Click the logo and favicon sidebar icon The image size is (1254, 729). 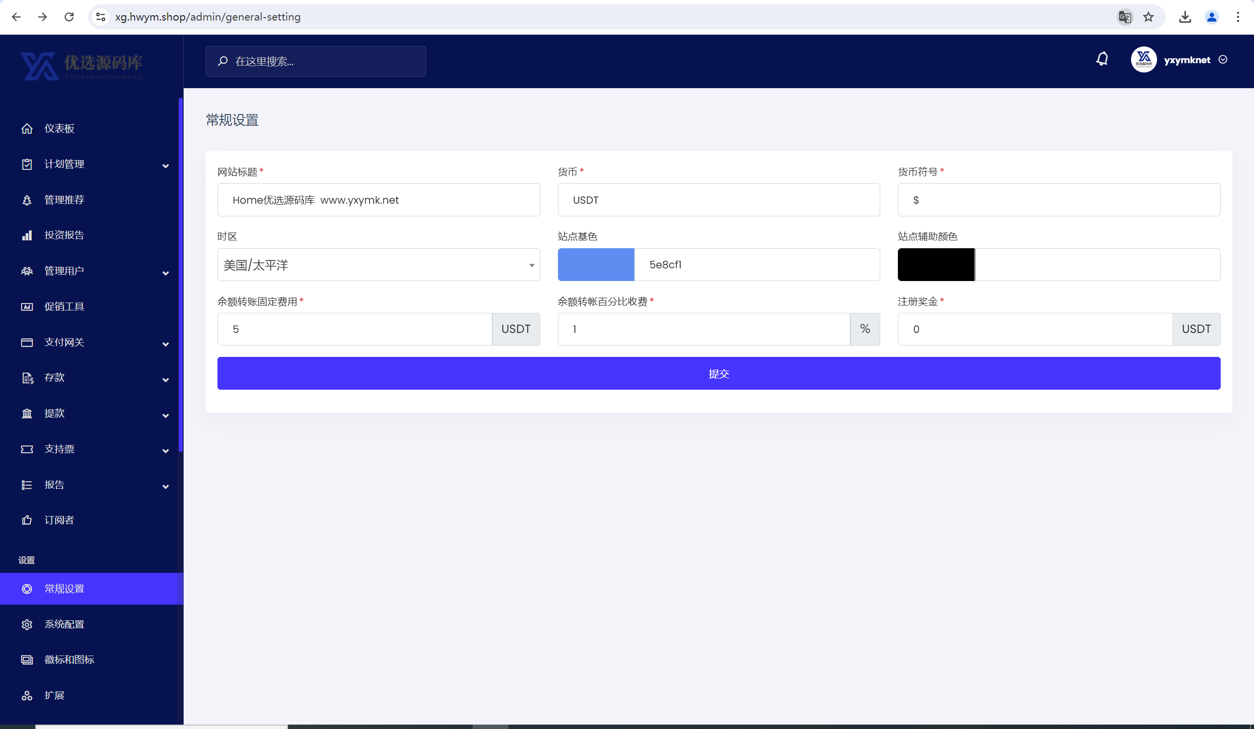[27, 660]
